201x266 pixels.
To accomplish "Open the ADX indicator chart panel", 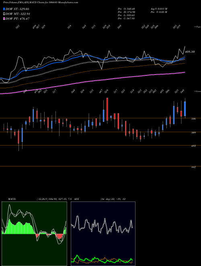I will tap(103, 234).
